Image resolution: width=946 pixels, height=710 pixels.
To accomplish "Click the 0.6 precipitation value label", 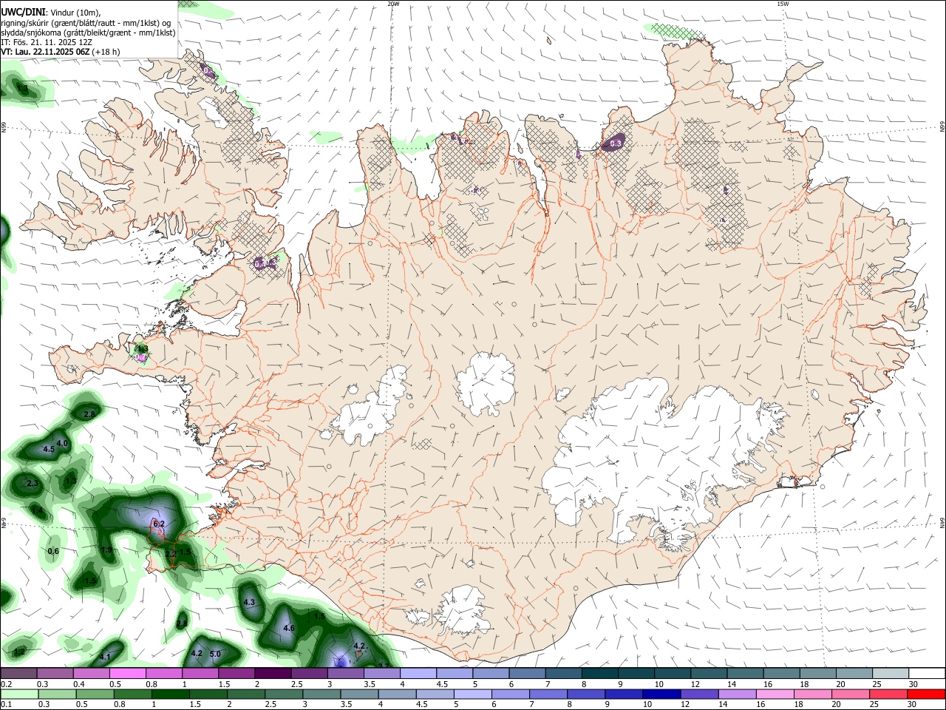I will coord(53,551).
